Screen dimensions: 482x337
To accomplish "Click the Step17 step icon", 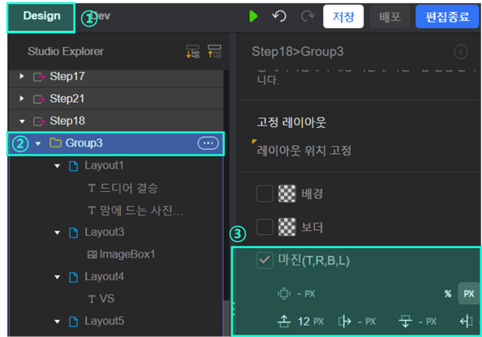I will (39, 77).
